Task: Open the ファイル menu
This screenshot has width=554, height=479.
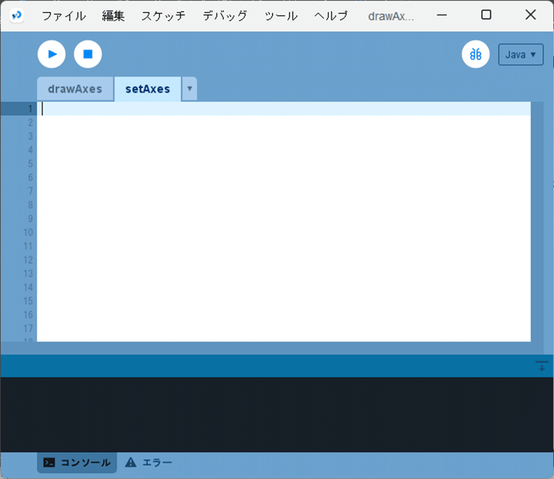Action: click(x=64, y=16)
